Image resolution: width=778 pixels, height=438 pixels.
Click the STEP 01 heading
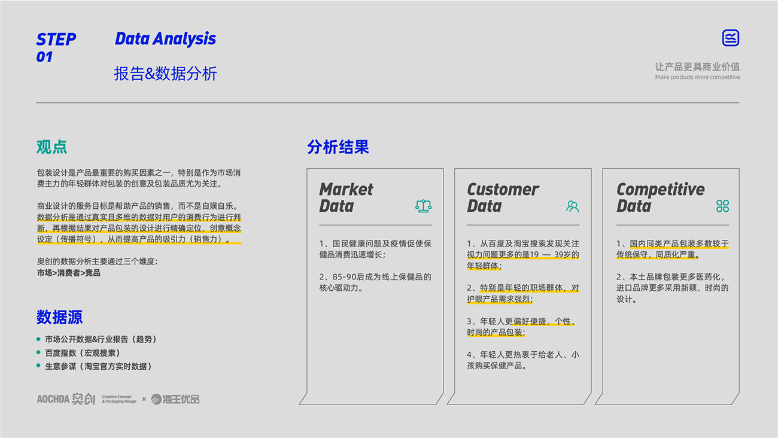(56, 48)
